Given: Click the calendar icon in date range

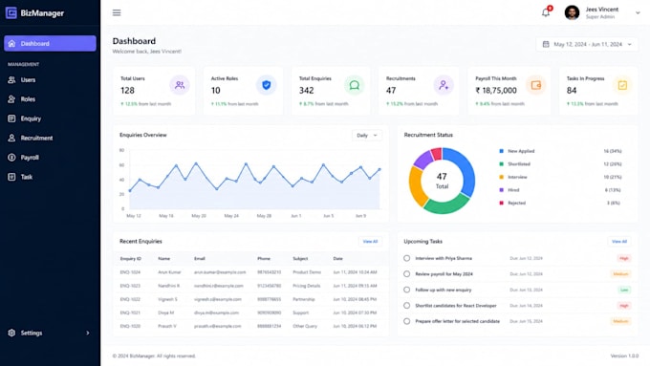Looking at the screenshot, I should click(x=546, y=44).
